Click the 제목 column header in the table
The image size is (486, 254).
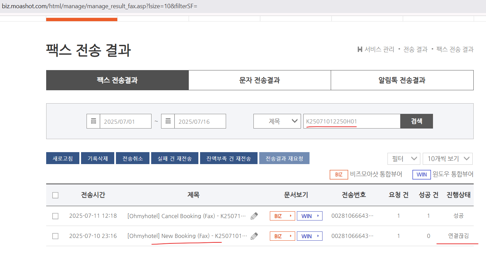(193, 195)
